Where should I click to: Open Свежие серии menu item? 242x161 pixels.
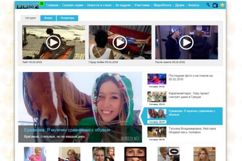click(x=73, y=5)
